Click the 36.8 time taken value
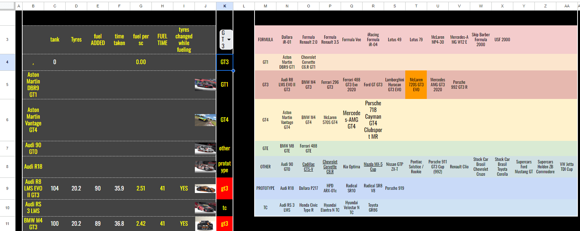 tap(119, 224)
